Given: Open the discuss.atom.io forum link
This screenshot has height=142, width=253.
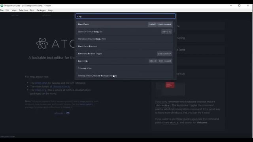Looking at the screenshot, I should click(x=62, y=87).
